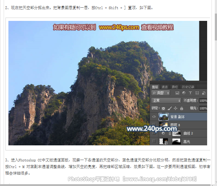
Task: Click the 背景 副本 layer name
Action: point(178,117)
